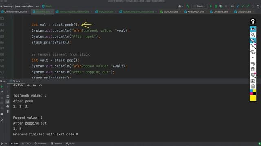Click layout icon in Run panel sidebar
The width and height of the screenshot is (261, 146).
[2, 114]
